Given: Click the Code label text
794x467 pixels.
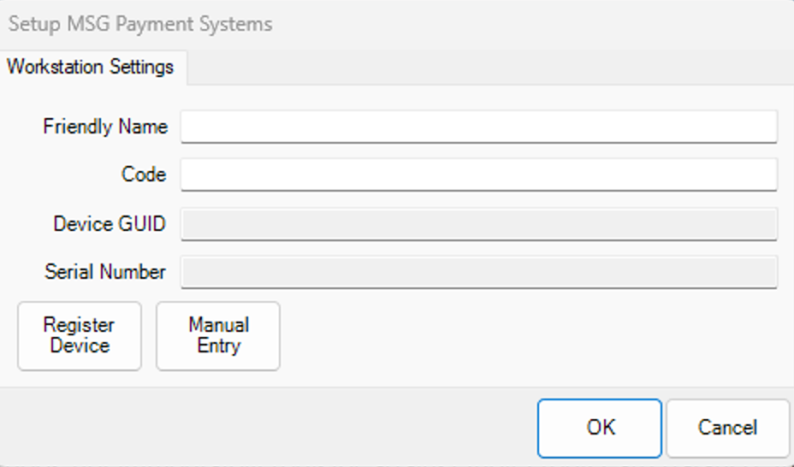Looking at the screenshot, I should (144, 174).
